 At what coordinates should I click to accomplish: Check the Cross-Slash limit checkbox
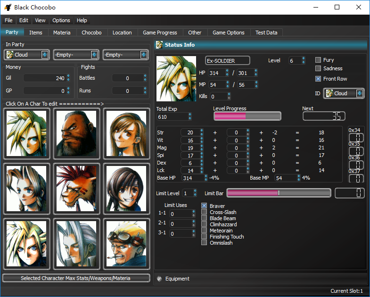tap(204, 212)
